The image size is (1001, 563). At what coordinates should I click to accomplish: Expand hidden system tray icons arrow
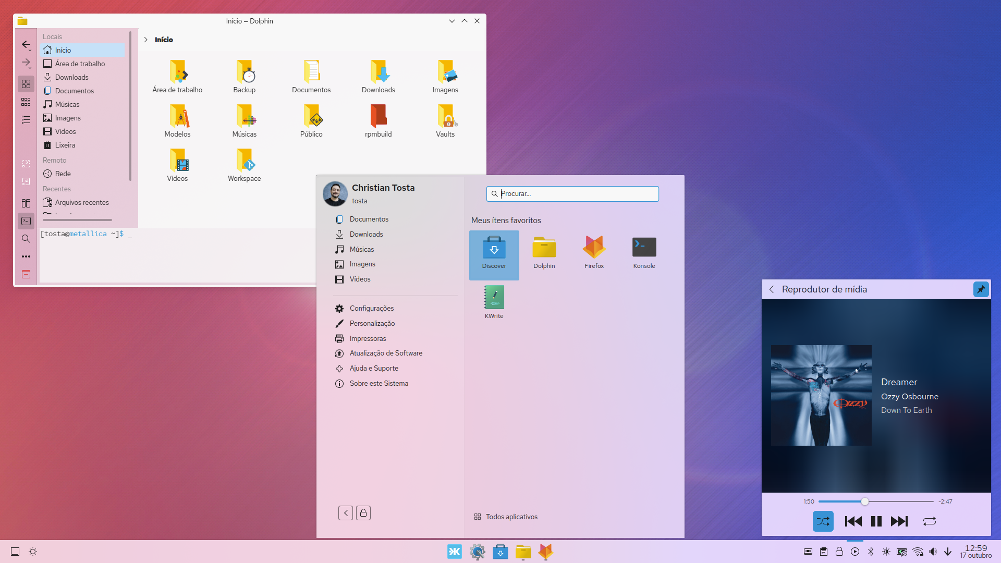click(x=948, y=552)
